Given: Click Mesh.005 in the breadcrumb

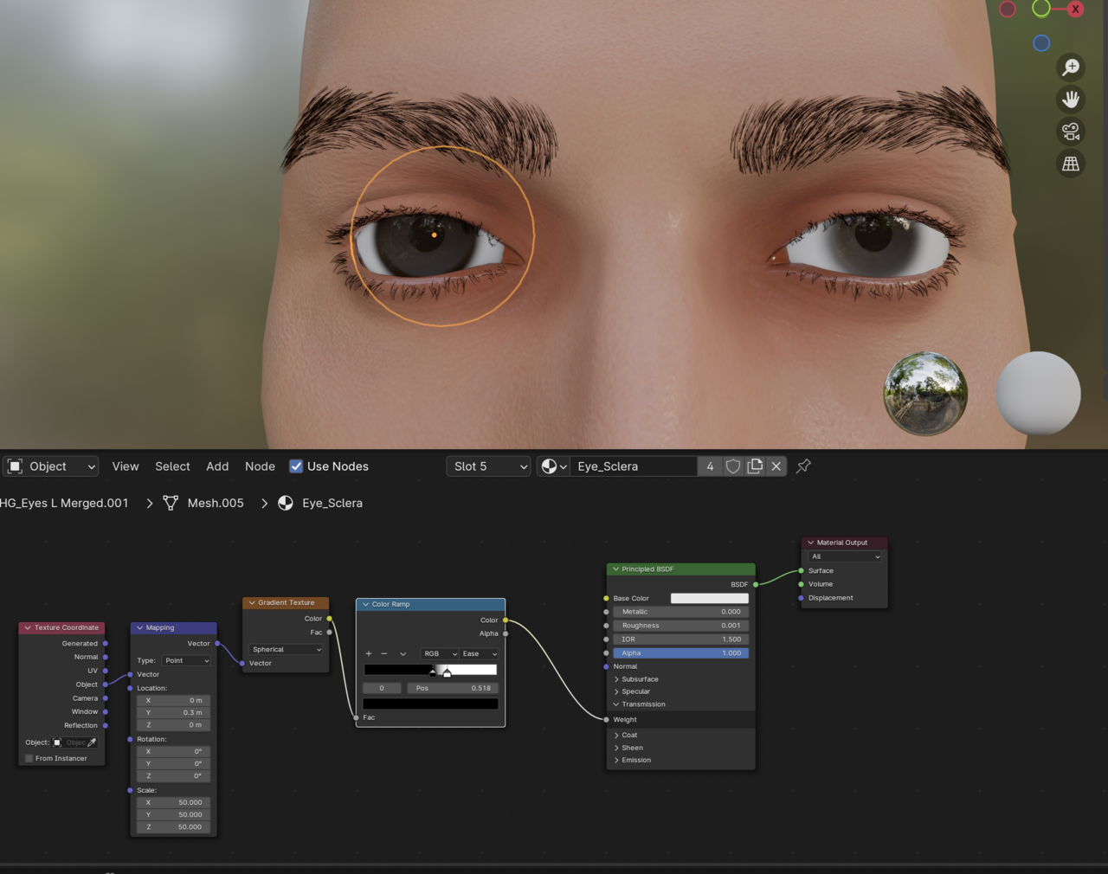Looking at the screenshot, I should coord(216,503).
